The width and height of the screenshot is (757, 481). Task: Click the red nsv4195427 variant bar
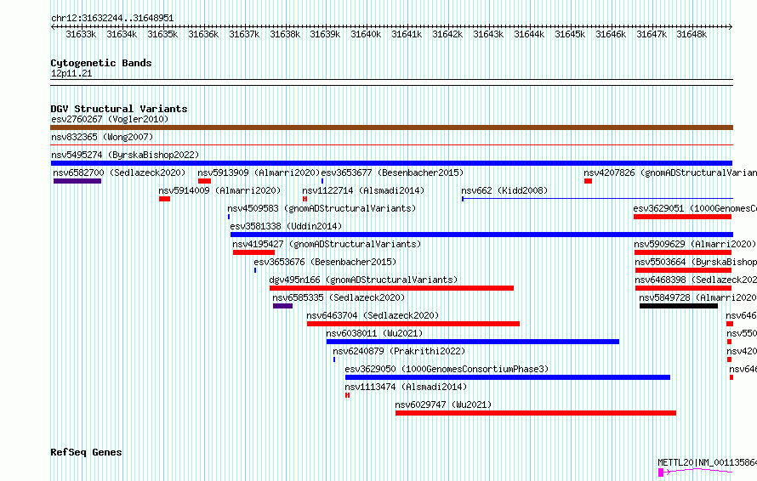pos(253,252)
